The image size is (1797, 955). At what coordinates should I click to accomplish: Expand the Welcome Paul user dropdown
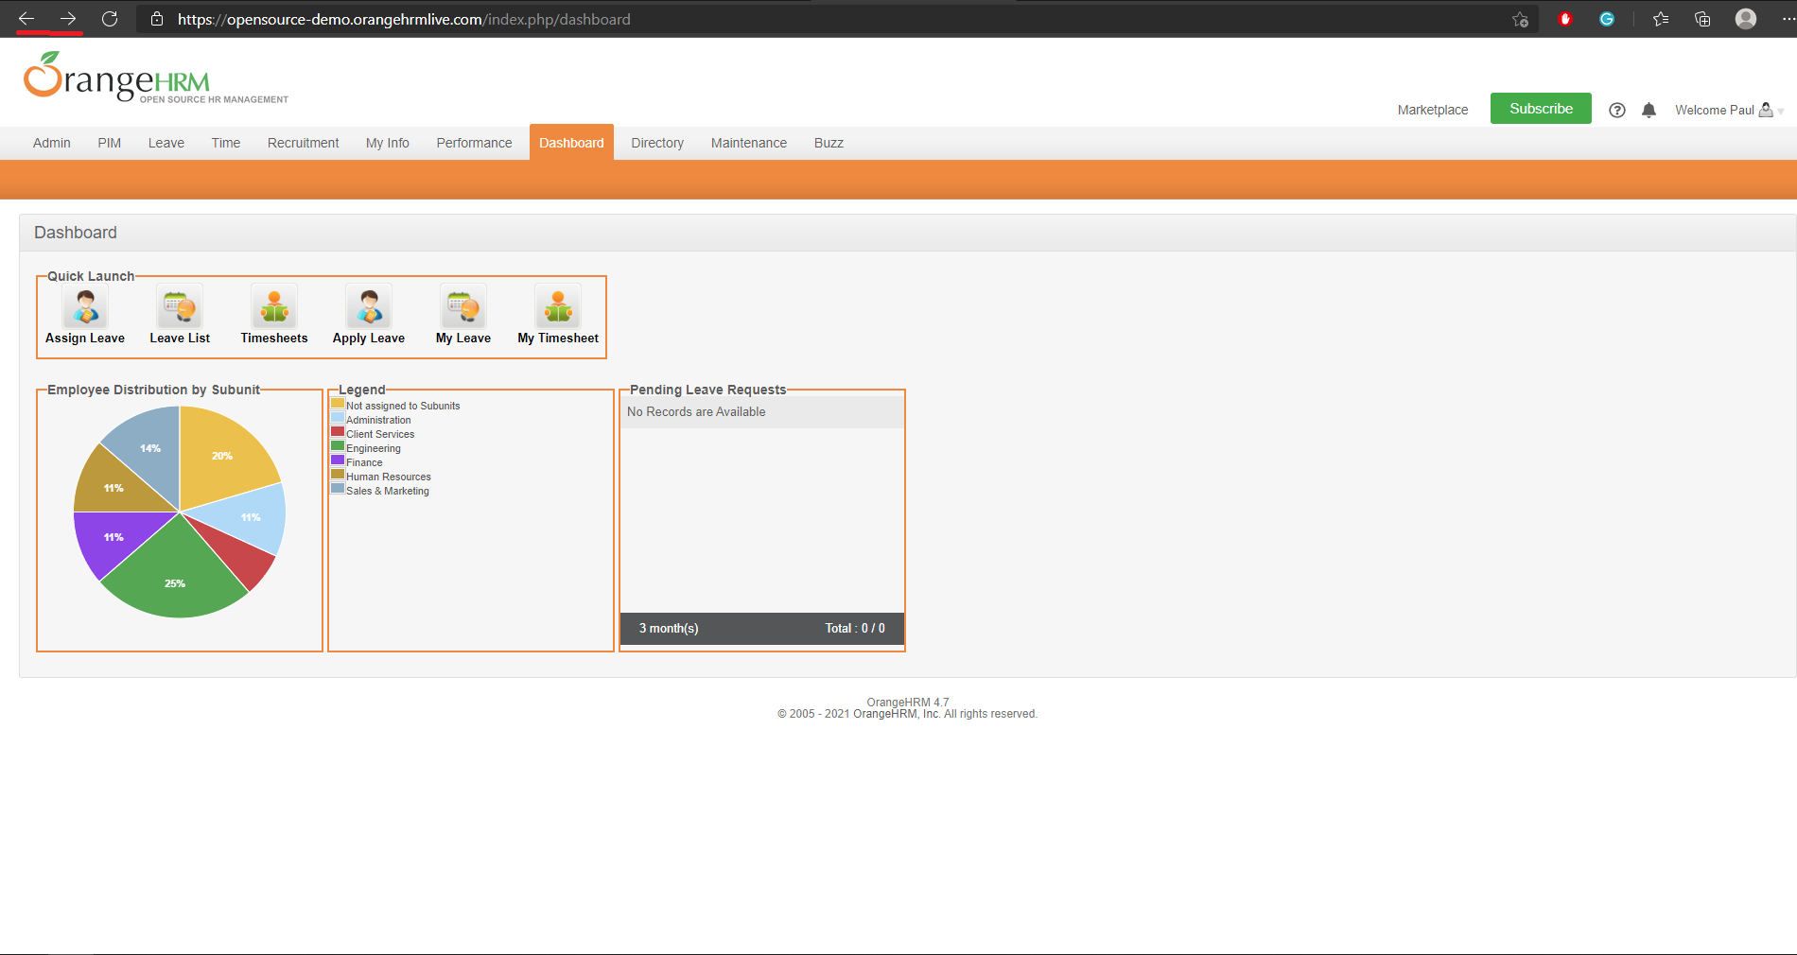coord(1729,110)
